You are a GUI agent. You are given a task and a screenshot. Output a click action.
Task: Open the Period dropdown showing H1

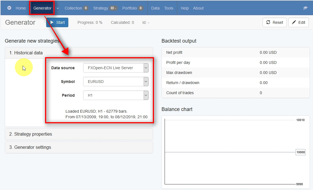pos(116,95)
